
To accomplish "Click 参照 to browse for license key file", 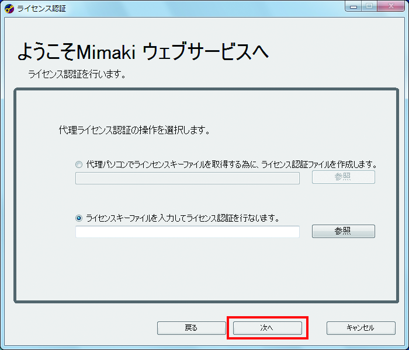I will coord(344,231).
